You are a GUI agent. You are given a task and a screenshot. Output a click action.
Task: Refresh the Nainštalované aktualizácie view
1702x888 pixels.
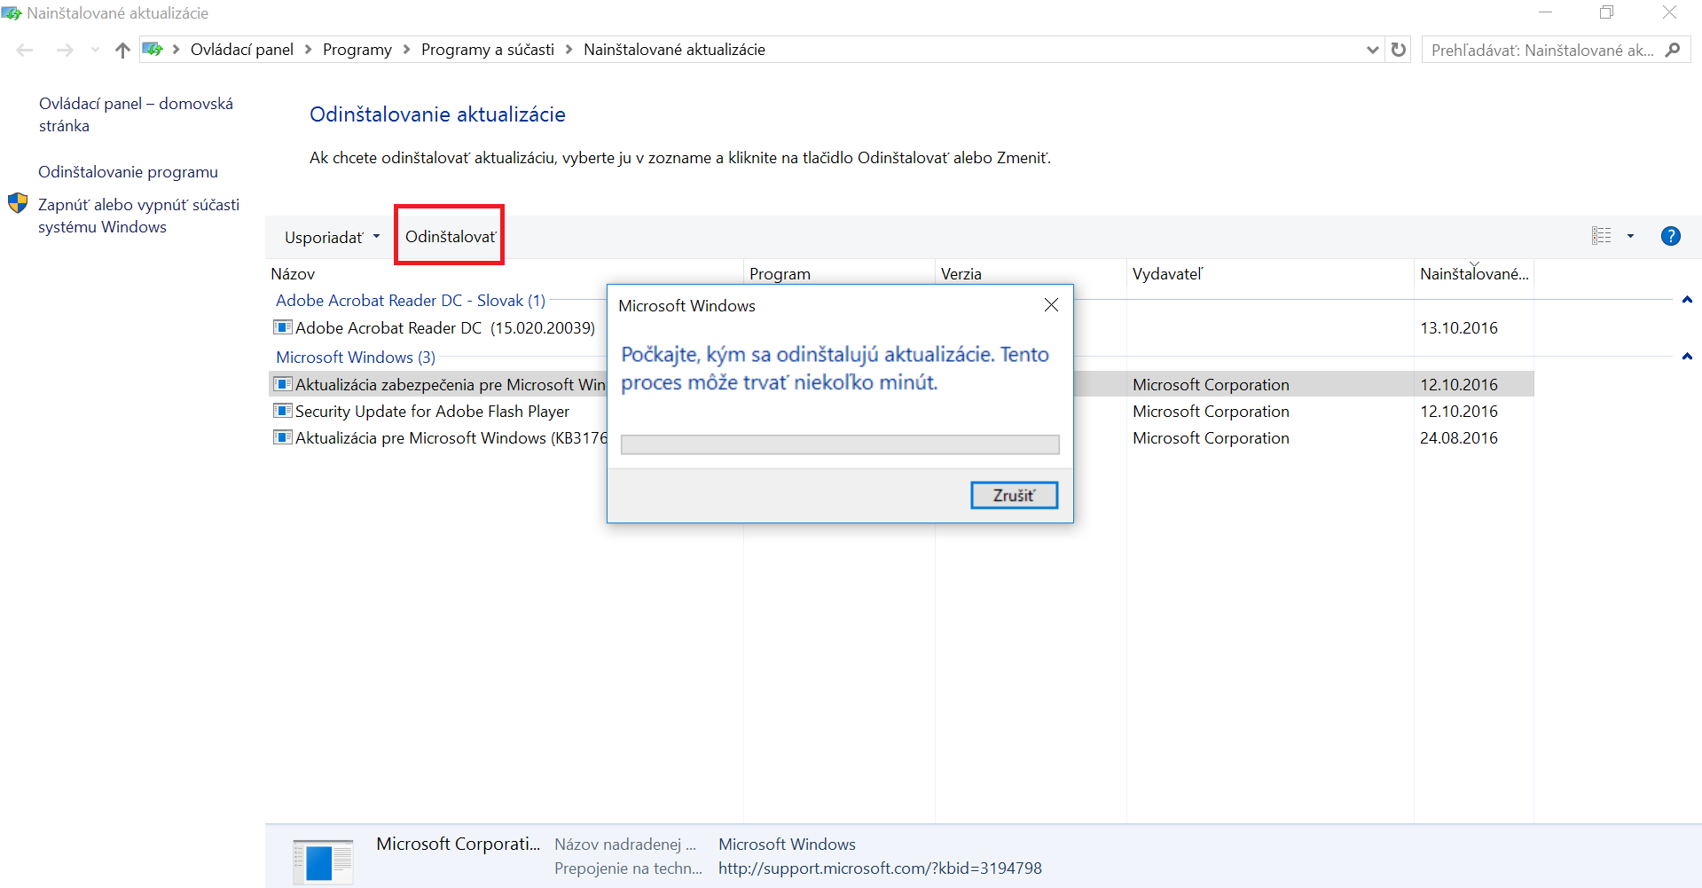(1399, 50)
